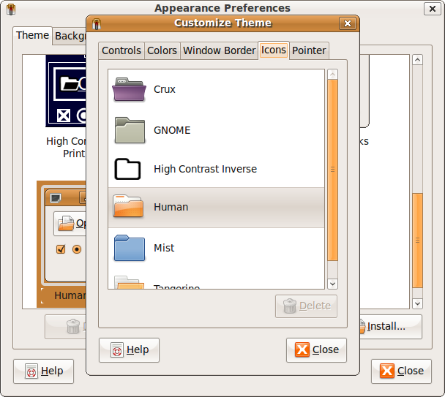Pick the High Contrast Inverse folder icon
The image size is (445, 397).
(128, 169)
